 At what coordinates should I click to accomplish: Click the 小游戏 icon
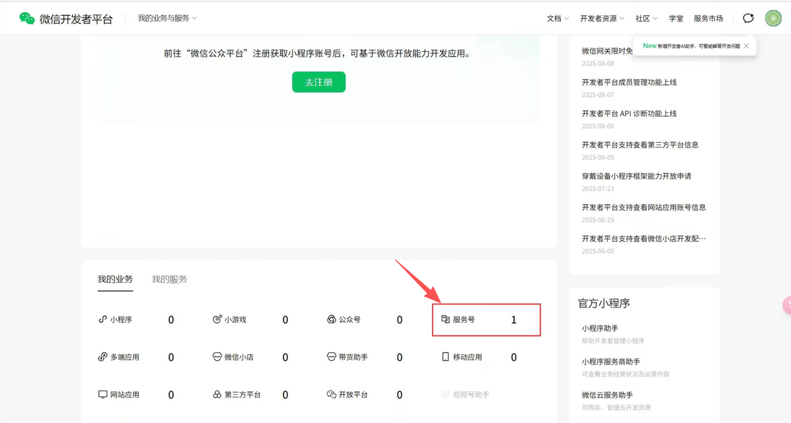217,319
